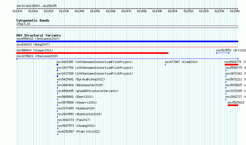The height and width of the screenshot is (145, 246).
Task: Click esv3307754 1000Genomes variant label
Action: 95,68
